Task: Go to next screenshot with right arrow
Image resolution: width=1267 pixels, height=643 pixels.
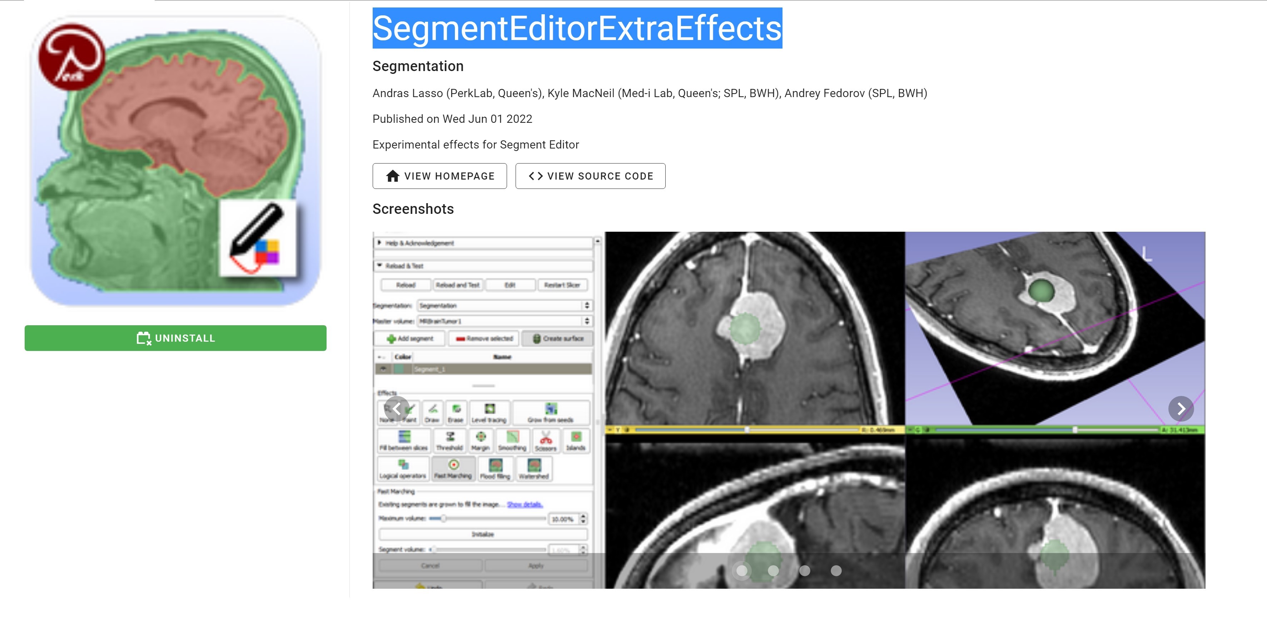Action: (x=1181, y=408)
